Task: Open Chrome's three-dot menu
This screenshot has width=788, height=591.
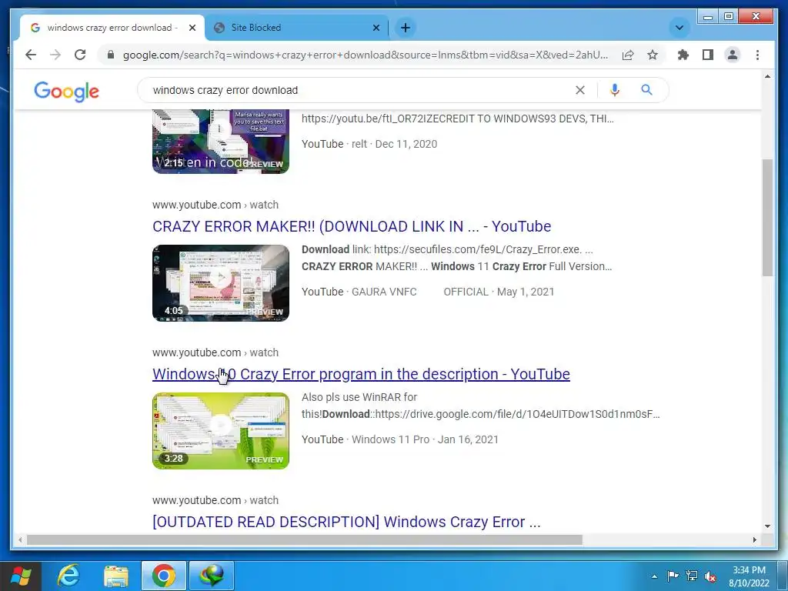Action: point(757,55)
